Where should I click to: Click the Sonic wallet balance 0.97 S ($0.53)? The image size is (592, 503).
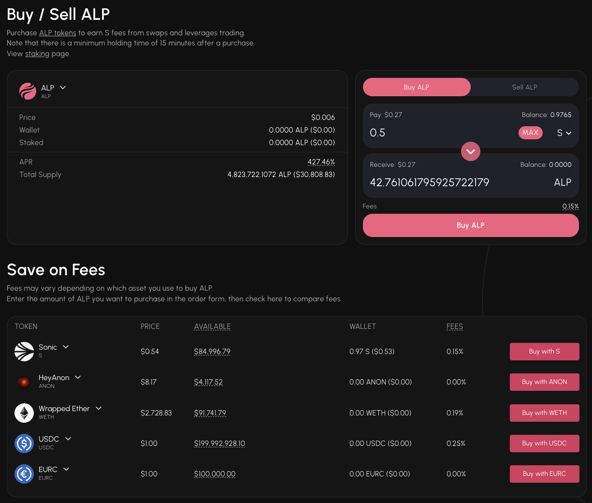coord(372,352)
